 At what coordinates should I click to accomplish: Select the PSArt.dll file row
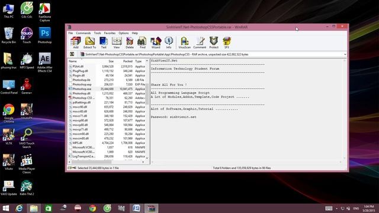tap(107, 66)
